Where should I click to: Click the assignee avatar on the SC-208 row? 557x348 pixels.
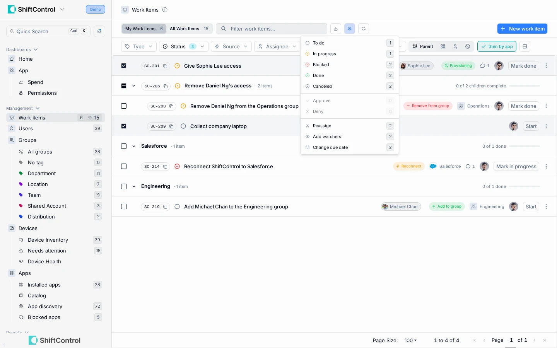pyautogui.click(x=499, y=106)
